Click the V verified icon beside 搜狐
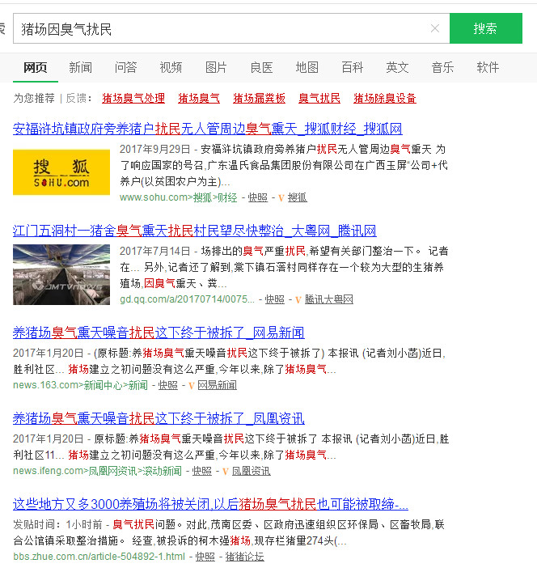This screenshot has height=572, width=537. point(281,198)
